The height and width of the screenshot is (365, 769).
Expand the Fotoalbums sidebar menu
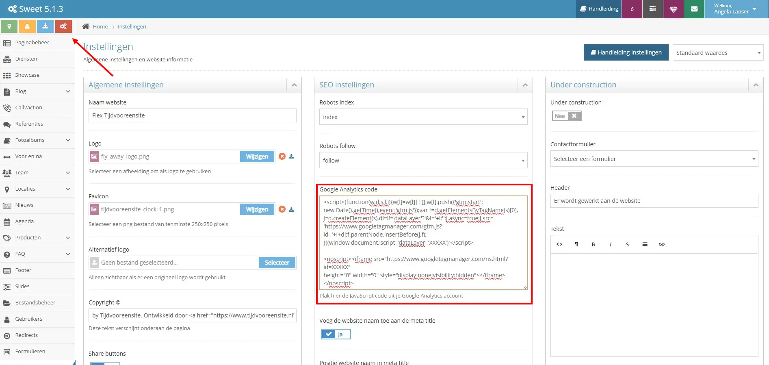[37, 140]
